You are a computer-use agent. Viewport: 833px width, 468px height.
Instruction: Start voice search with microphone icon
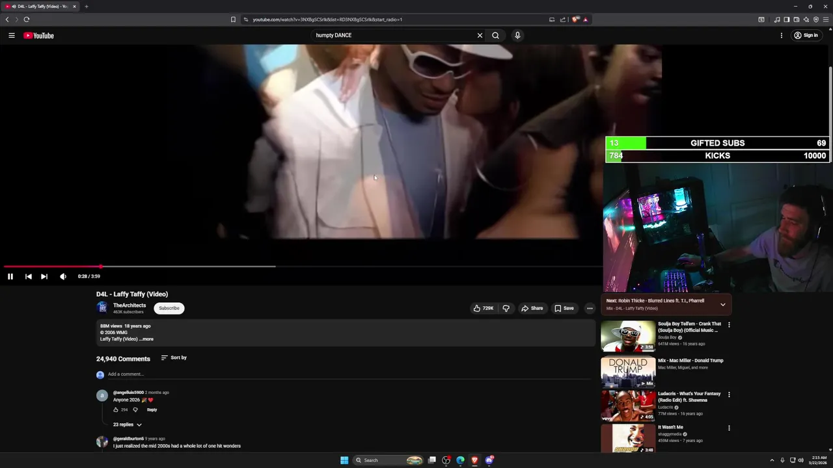pos(517,35)
